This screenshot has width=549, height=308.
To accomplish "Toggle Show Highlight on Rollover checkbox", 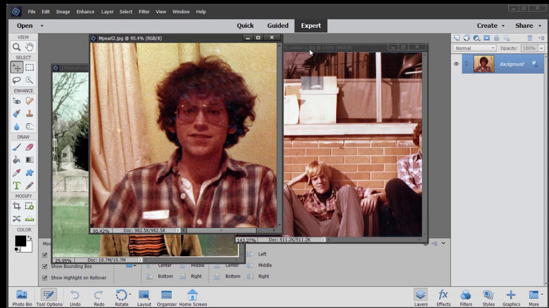I will (x=45, y=278).
